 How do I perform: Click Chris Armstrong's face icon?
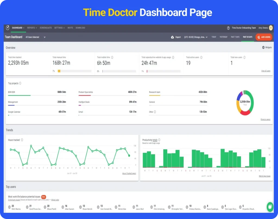tap(151, 207)
